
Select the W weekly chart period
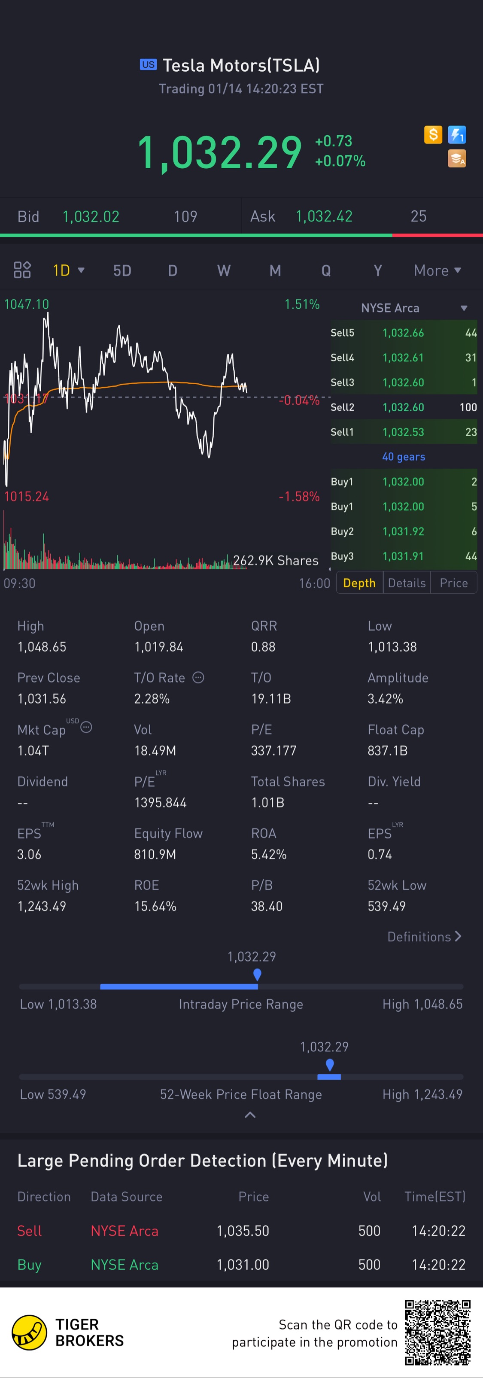224,271
